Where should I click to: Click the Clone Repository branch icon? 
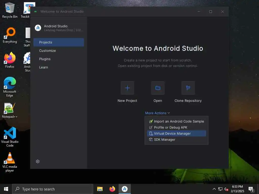[188, 88]
